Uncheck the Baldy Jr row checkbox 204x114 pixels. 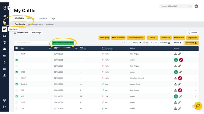point(16,84)
